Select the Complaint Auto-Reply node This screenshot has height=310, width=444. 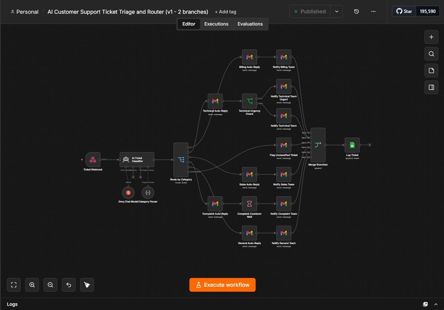[x=215, y=204]
